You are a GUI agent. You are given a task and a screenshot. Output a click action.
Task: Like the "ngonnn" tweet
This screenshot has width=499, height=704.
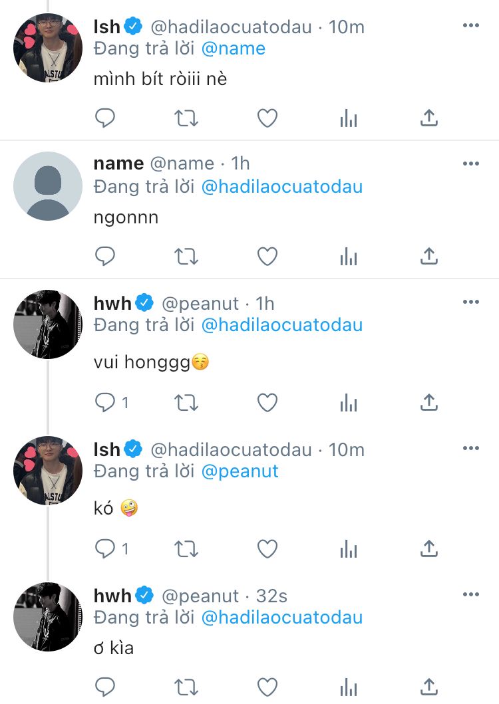click(x=267, y=256)
